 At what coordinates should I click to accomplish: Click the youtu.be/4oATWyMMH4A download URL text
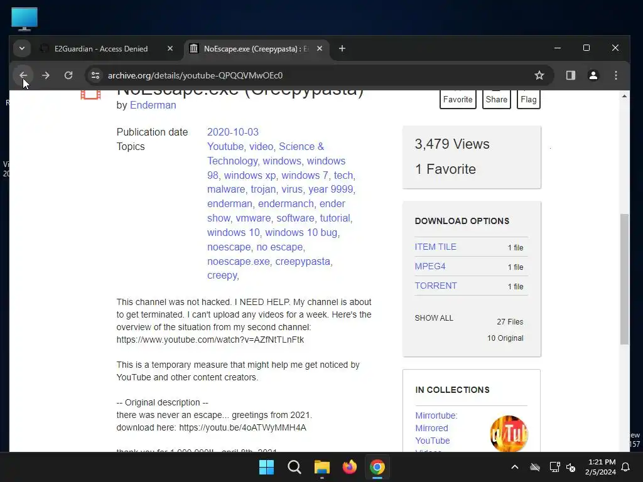coord(242,427)
